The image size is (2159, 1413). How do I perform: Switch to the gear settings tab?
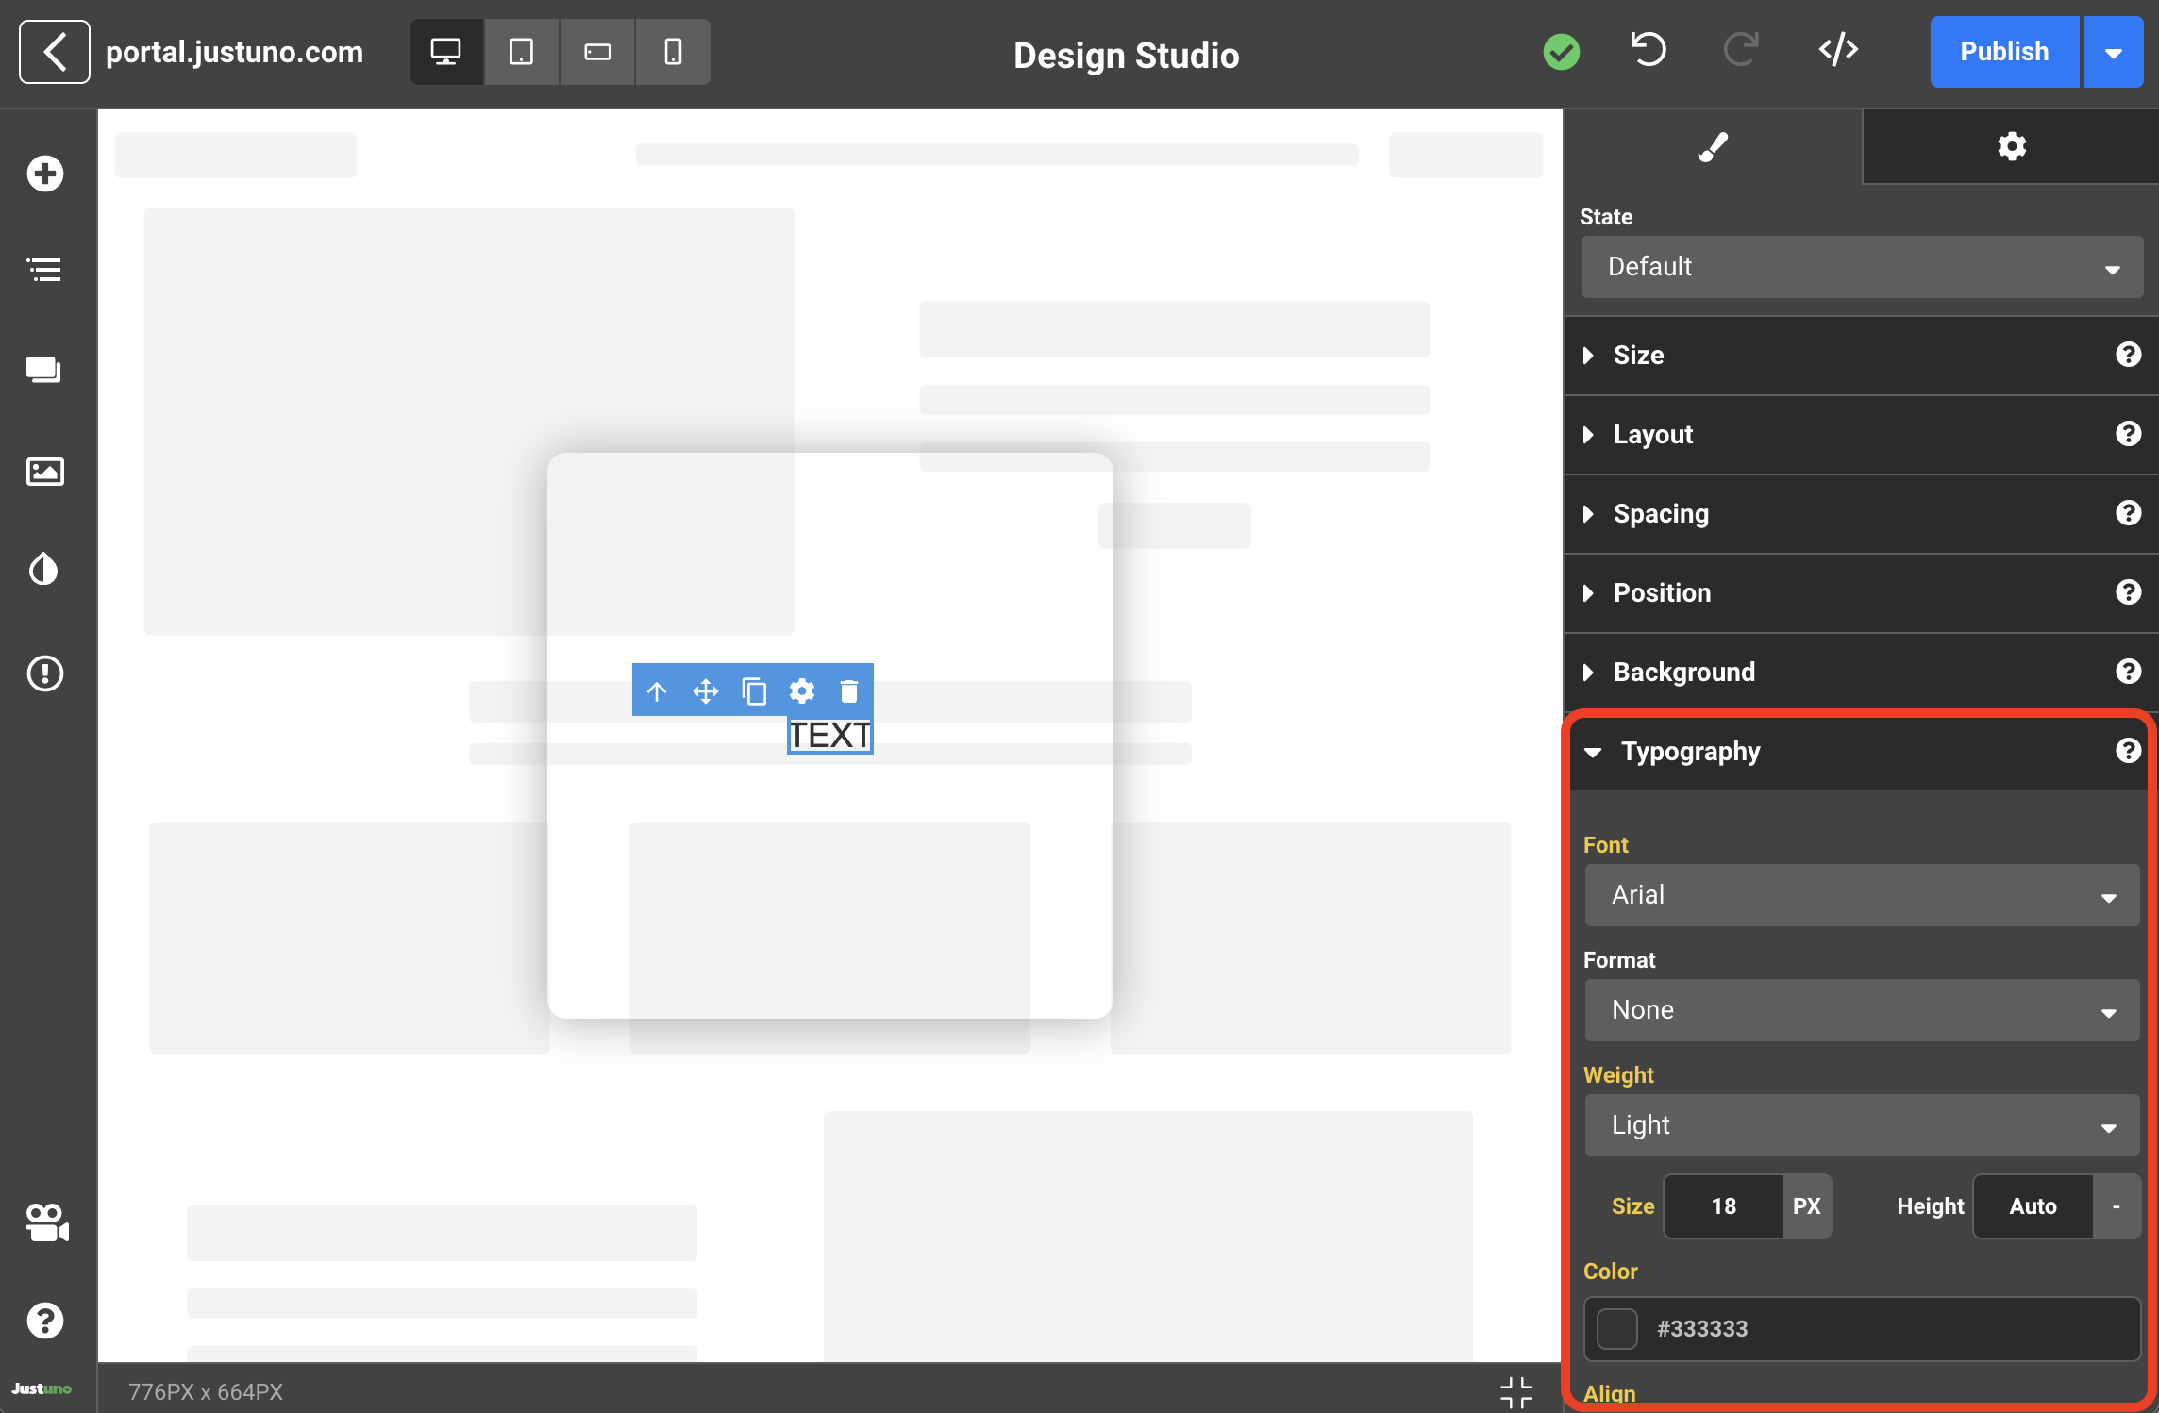pyautogui.click(x=2011, y=146)
